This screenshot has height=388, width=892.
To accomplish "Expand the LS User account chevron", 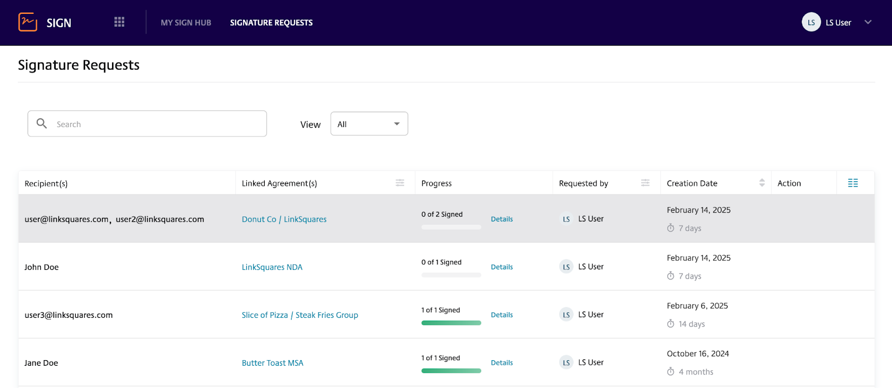I will click(868, 22).
